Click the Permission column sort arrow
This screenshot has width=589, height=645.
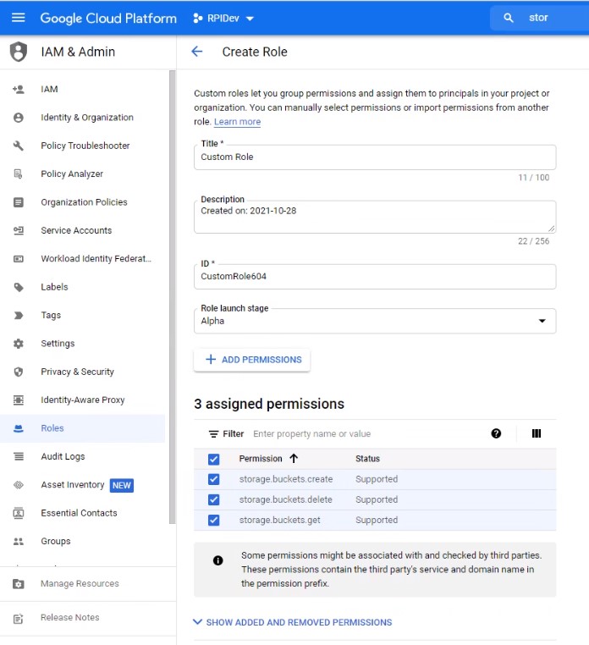click(294, 459)
